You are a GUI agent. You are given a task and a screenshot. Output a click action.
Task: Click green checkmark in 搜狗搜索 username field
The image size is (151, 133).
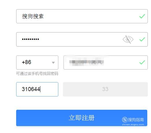pos(142,16)
